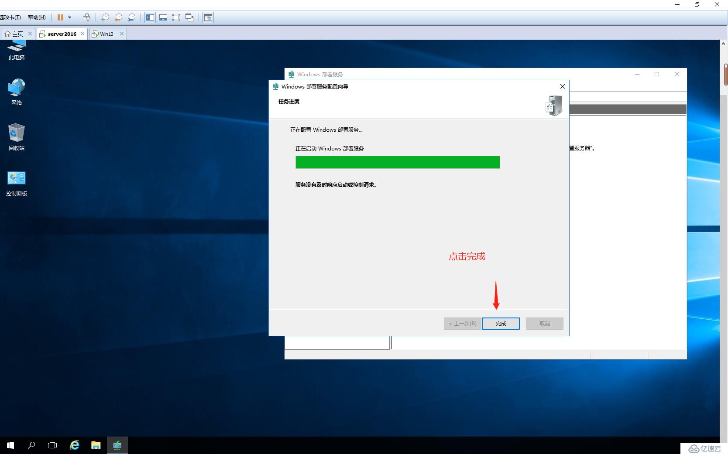Select the 网络 desktop icon
Image resolution: width=728 pixels, height=454 pixels.
click(17, 92)
